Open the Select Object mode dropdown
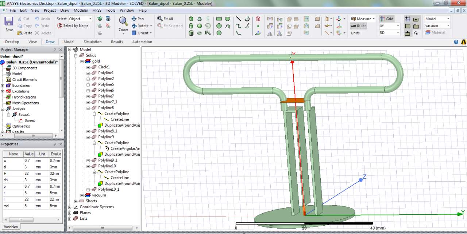The height and width of the screenshot is (234, 467). click(90, 19)
